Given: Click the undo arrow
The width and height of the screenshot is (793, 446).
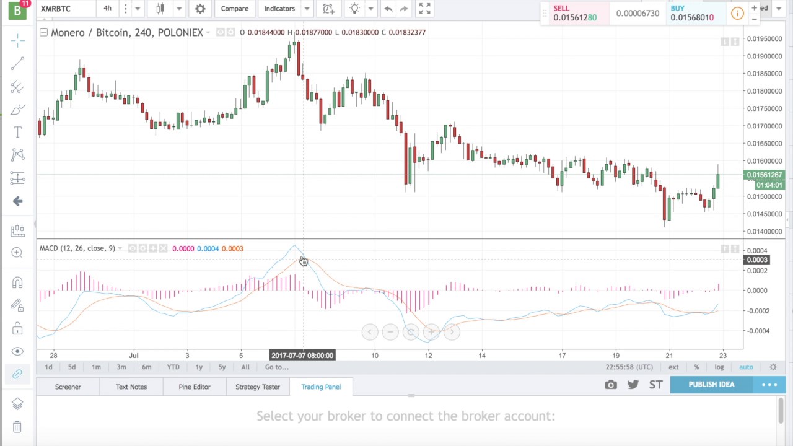Looking at the screenshot, I should (388, 9).
